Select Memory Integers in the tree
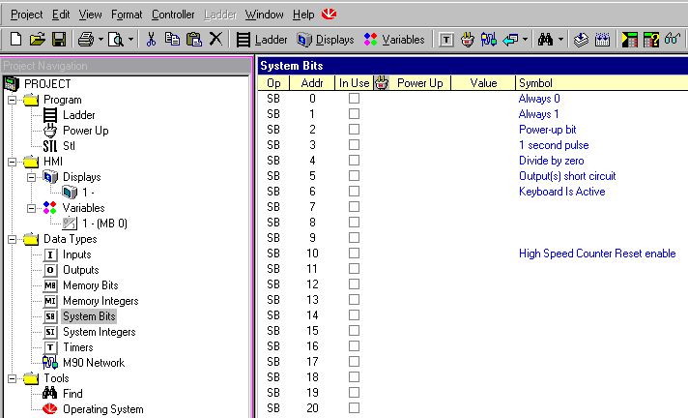688x418 pixels. pos(100,301)
